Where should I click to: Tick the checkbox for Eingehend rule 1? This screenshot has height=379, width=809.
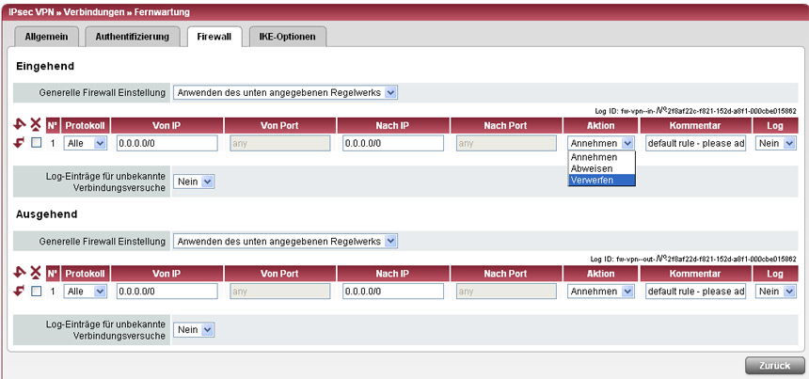36,143
